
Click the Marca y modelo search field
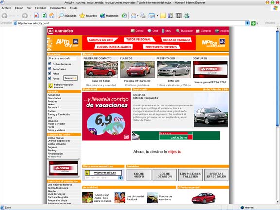tap(62, 58)
